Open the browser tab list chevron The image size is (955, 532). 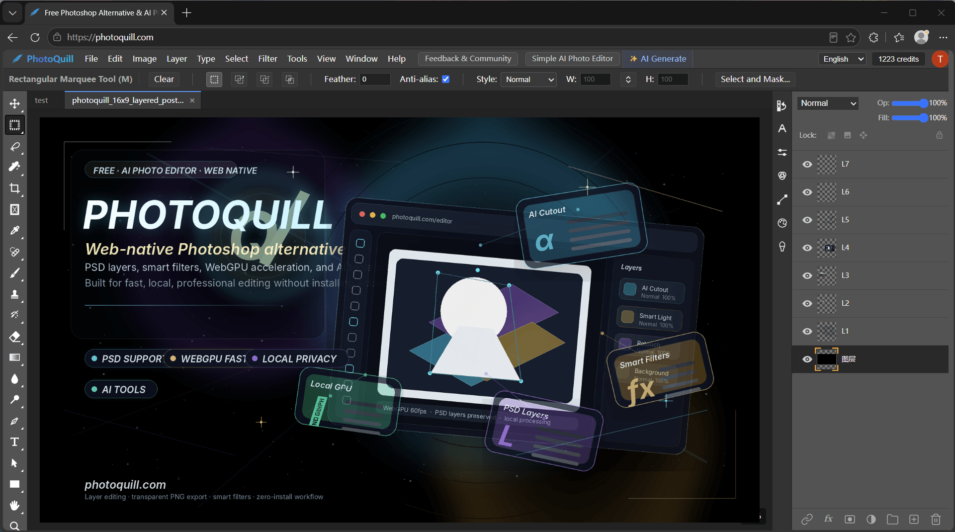coord(12,13)
